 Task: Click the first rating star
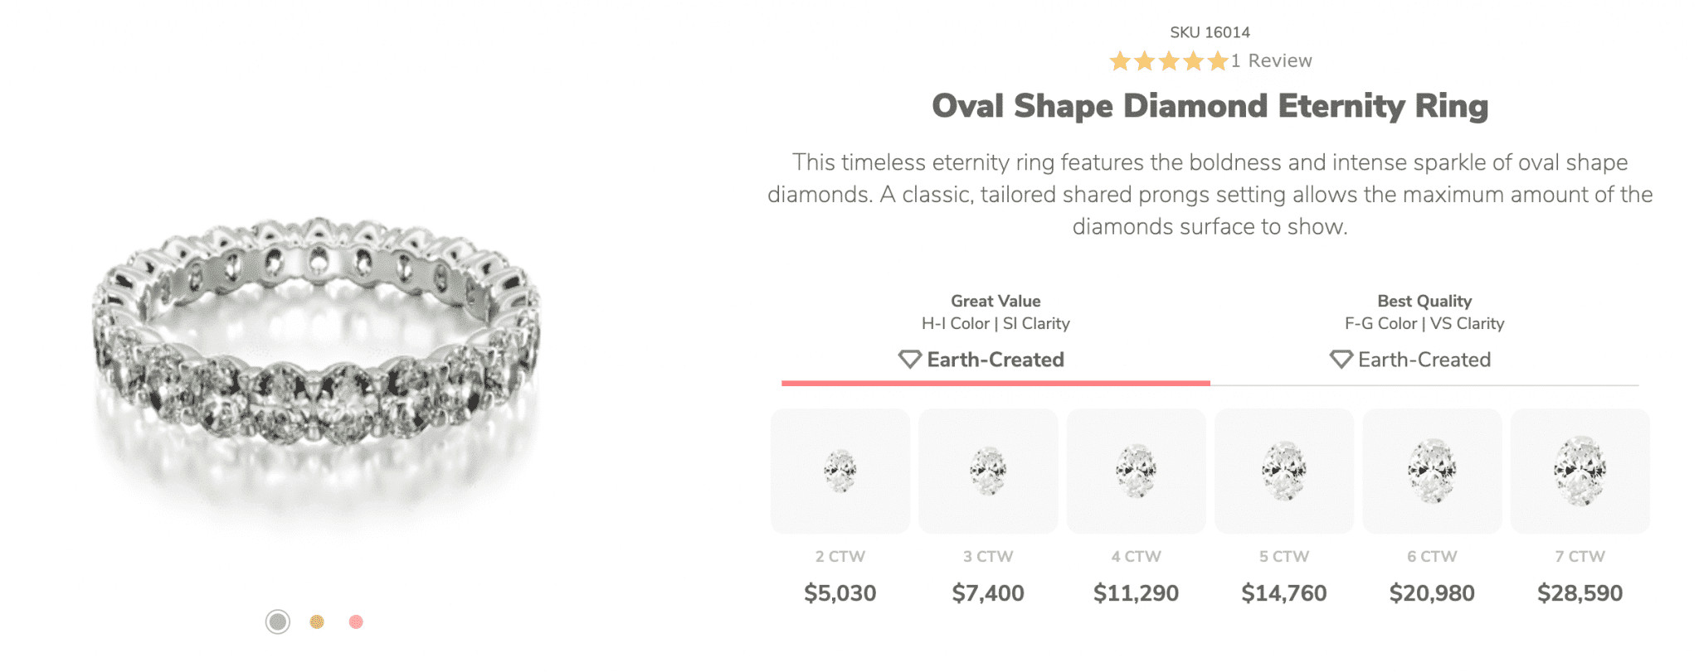[1121, 60]
